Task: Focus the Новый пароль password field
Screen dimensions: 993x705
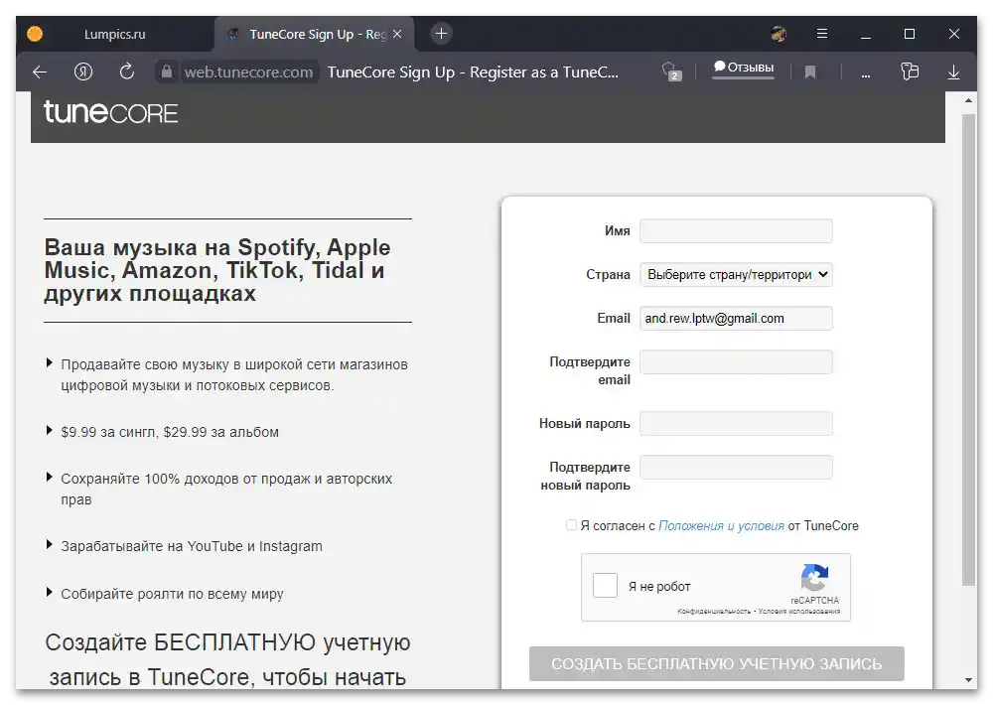Action: [x=736, y=424]
